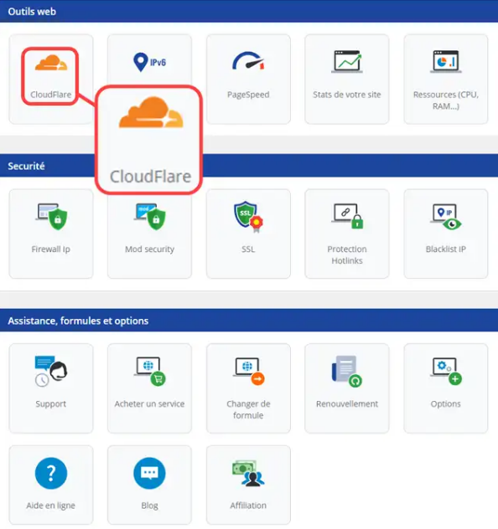Open the Support headset icon
The image size is (498, 529).
51,371
